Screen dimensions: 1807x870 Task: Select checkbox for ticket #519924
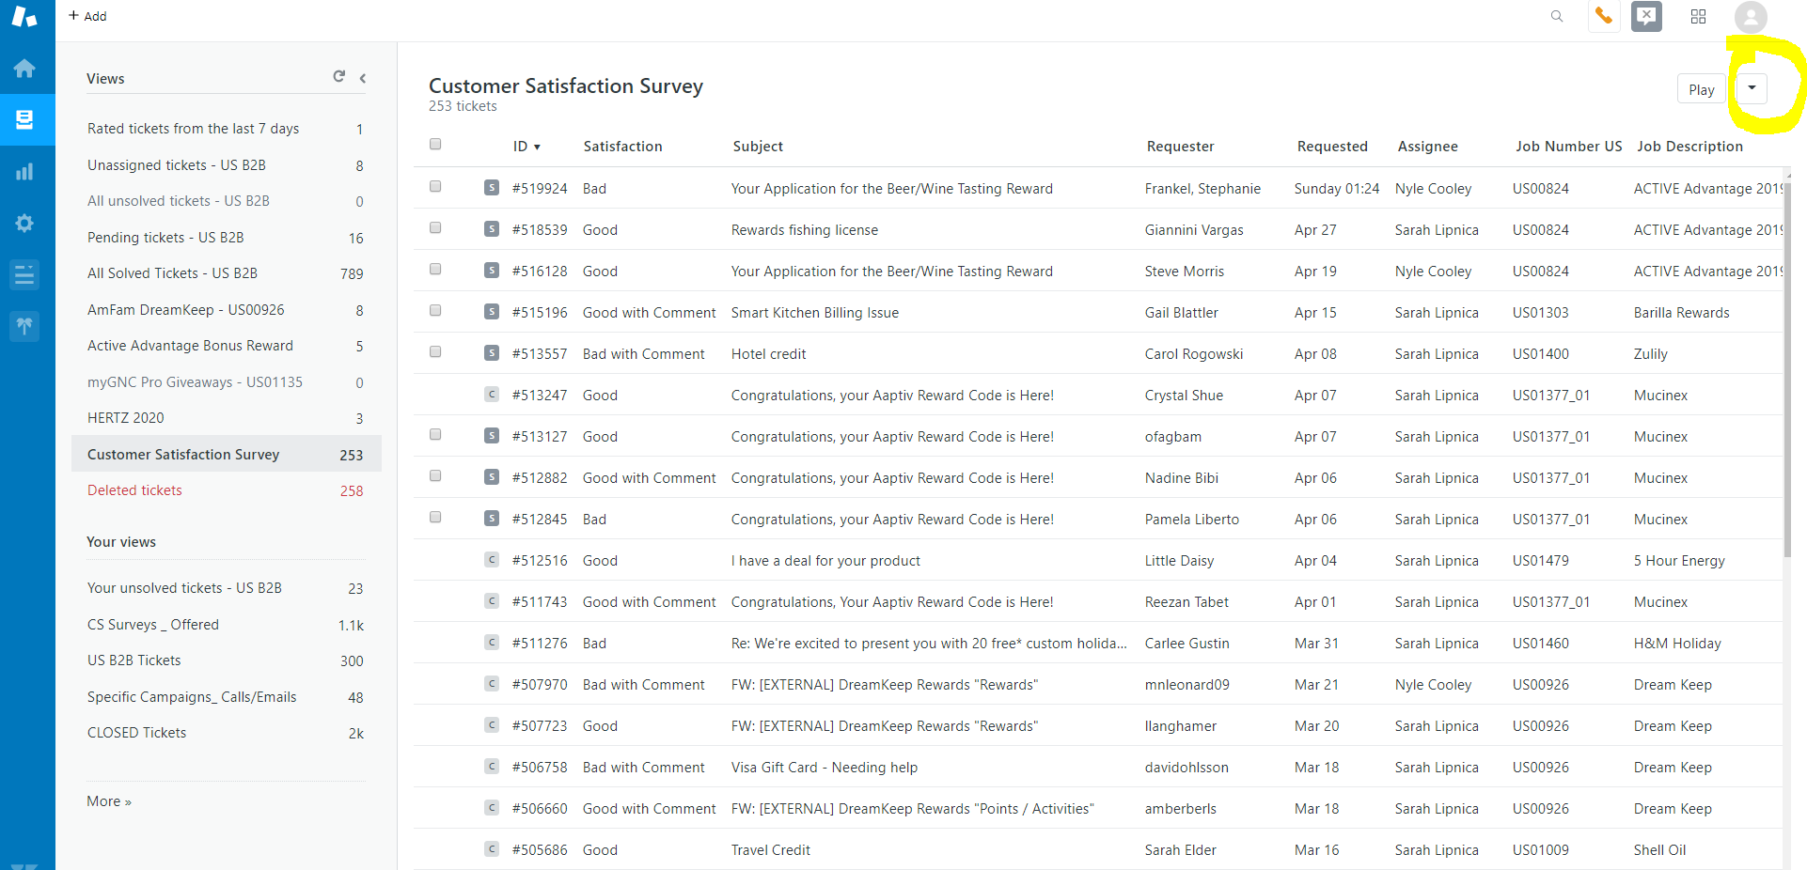point(435,187)
